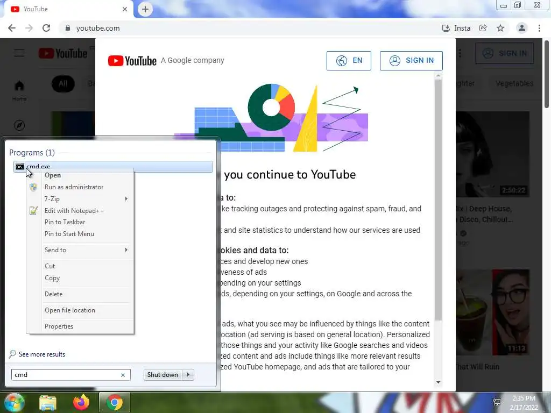Click the share page icon
551x413 pixels.
coord(483,28)
